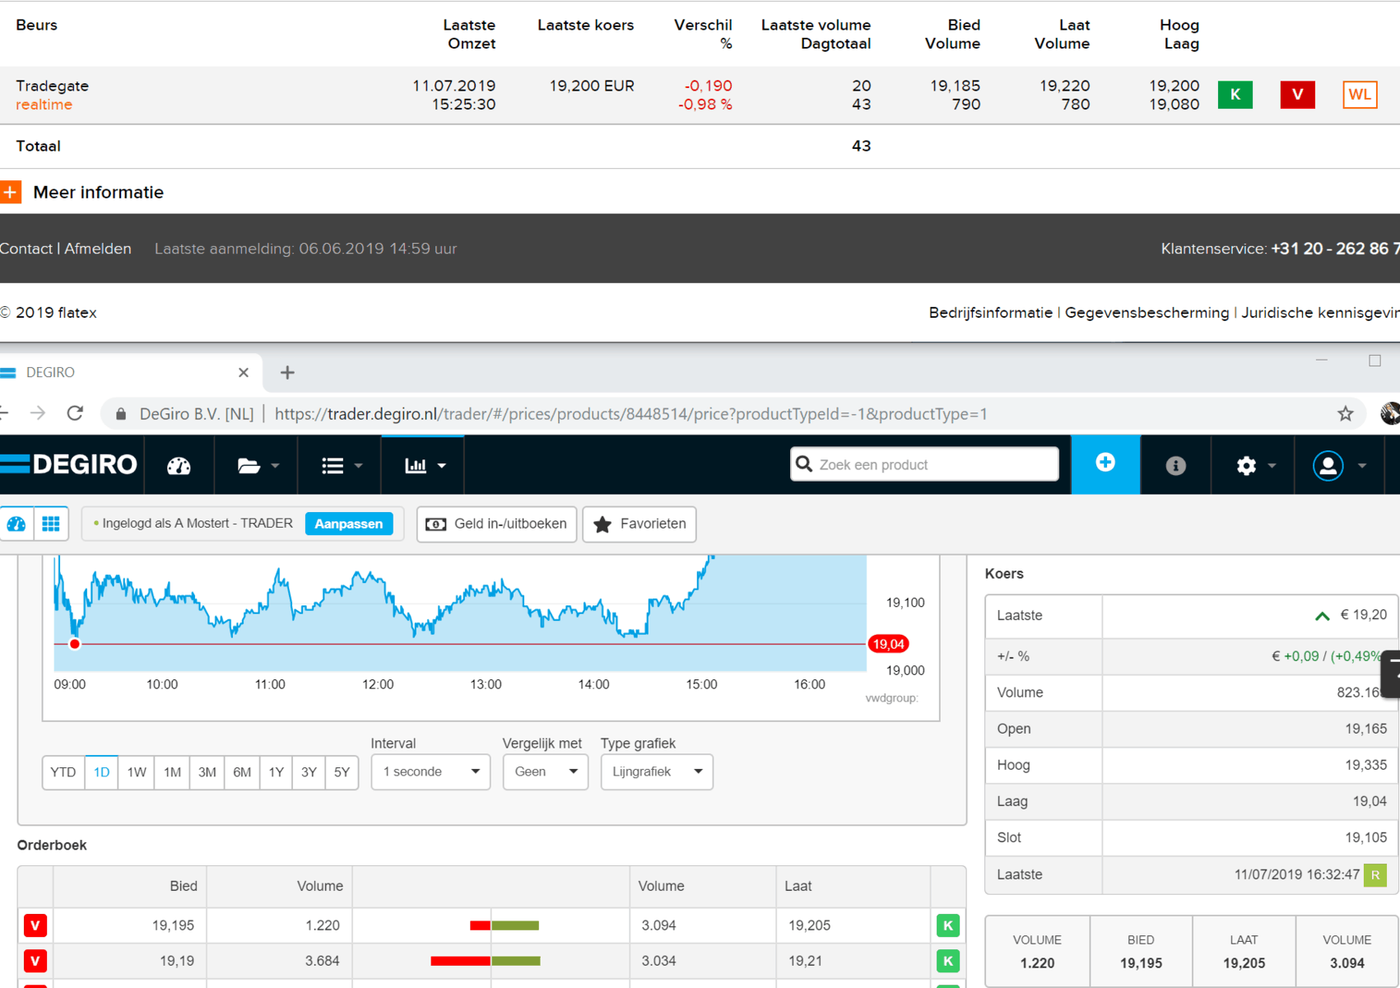
Task: Click depth bar in the 19,195 orderbook row
Action: click(505, 925)
